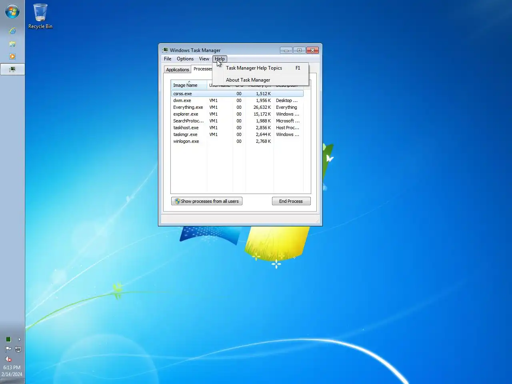The image size is (512, 384).
Task: Open the Options menu
Action: 185,59
